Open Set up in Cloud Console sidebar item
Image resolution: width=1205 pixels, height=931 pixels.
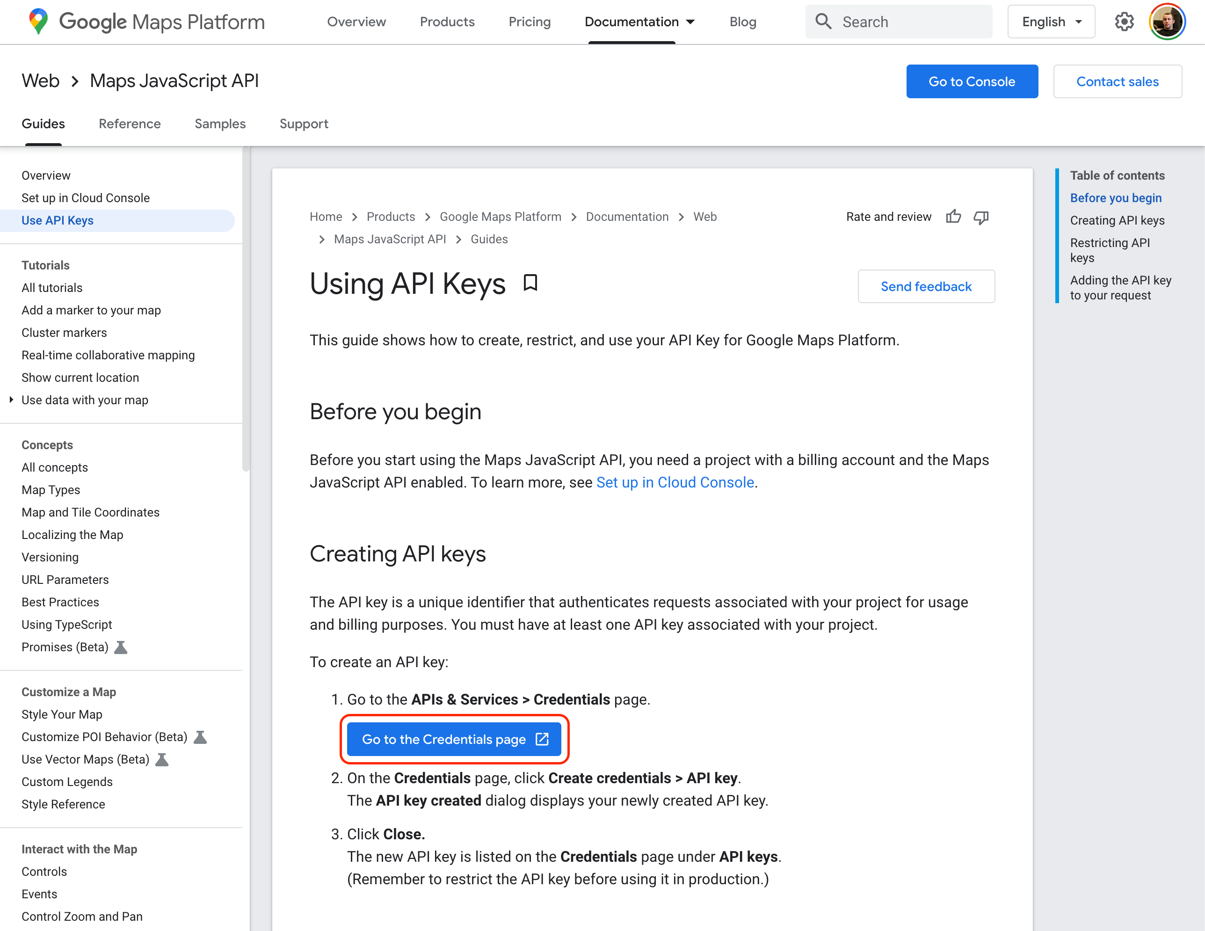[86, 197]
